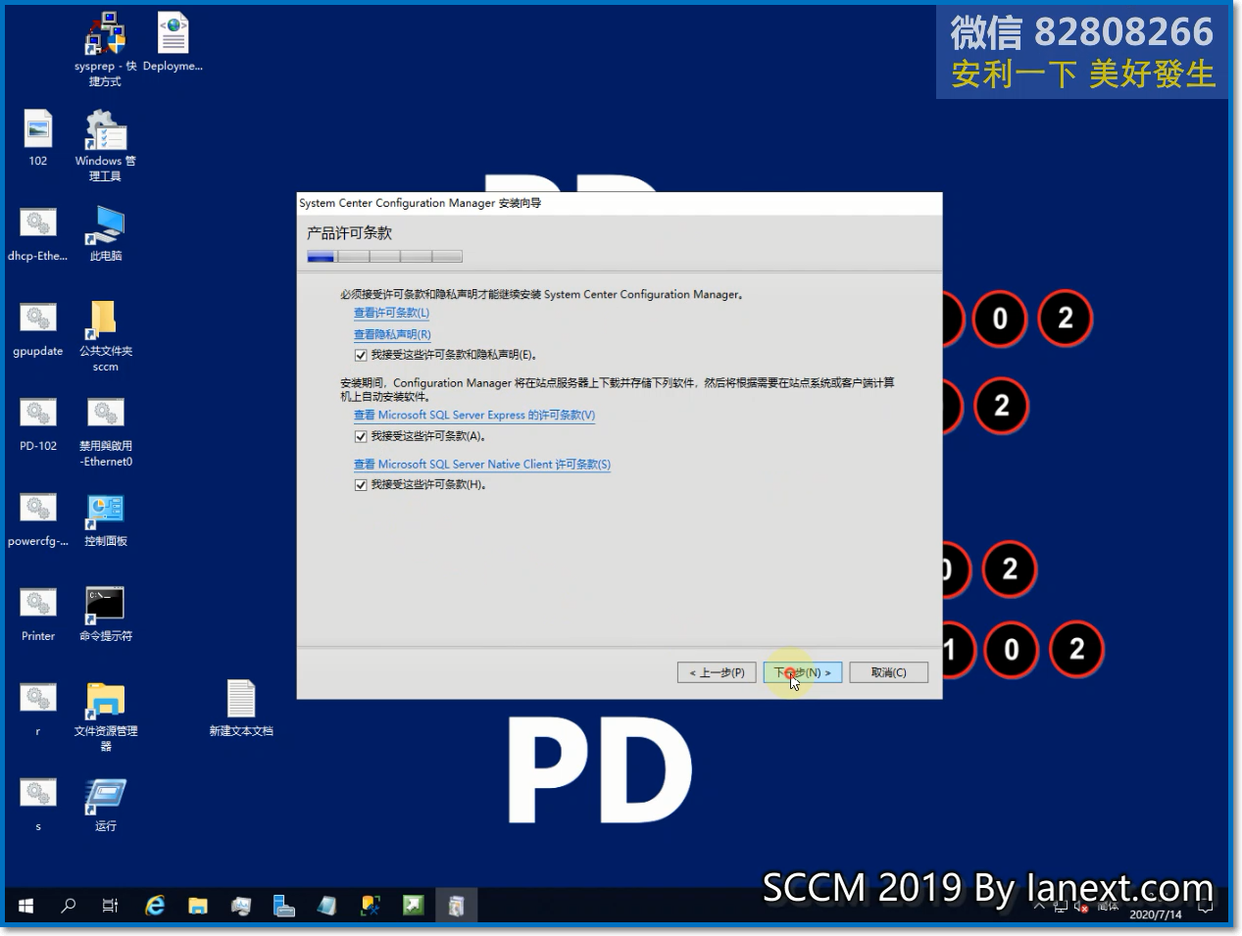Click the green arrow taskbar icon
Viewport: 1242px width, 936px height.
pyautogui.click(x=413, y=906)
